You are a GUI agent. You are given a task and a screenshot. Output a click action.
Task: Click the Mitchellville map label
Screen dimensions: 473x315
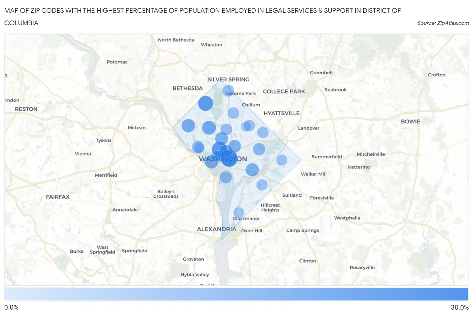coord(371,154)
